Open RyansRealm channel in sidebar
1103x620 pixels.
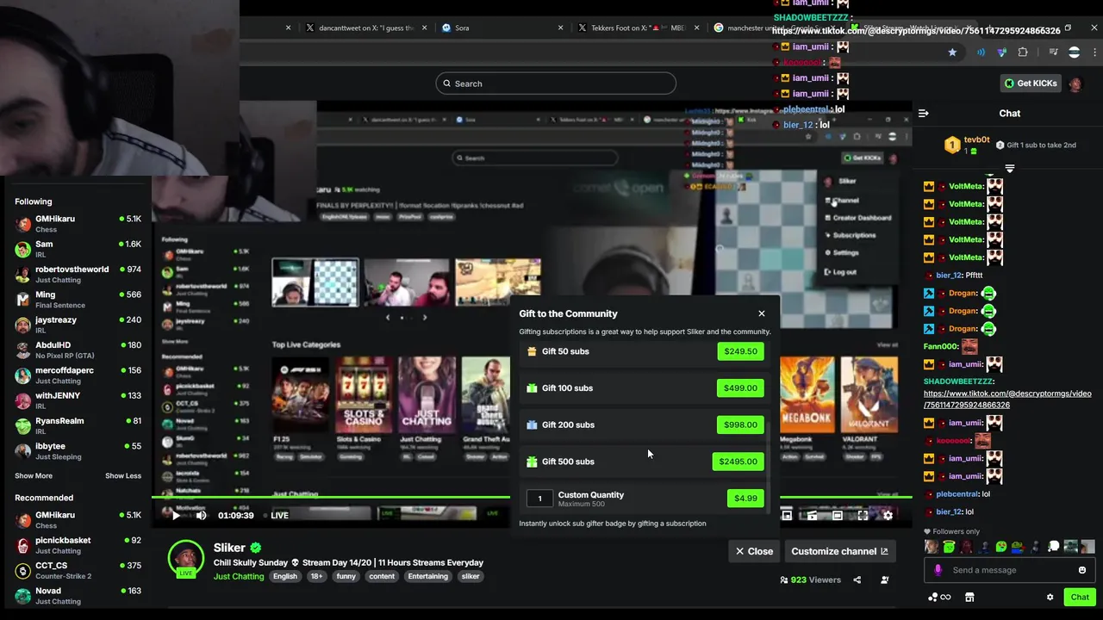pos(78,426)
